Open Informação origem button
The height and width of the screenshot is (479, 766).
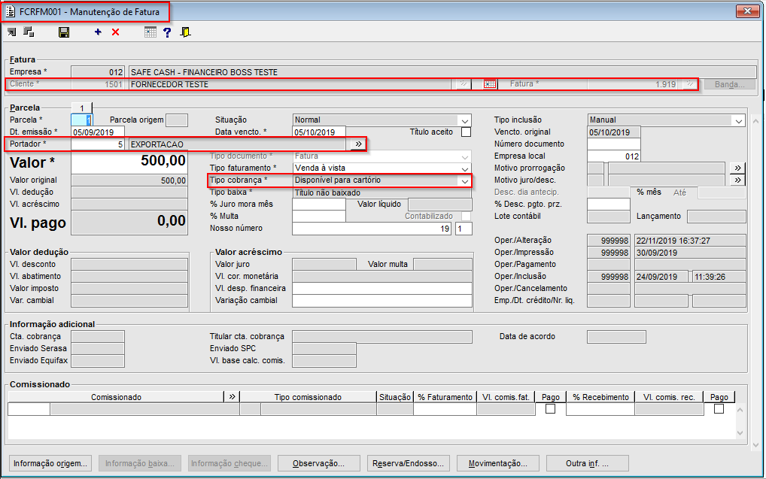[50, 463]
